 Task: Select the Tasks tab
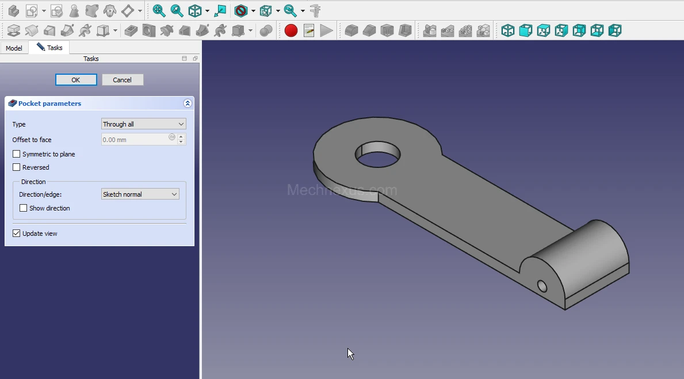pyautogui.click(x=49, y=48)
